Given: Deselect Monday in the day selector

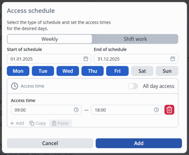Looking at the screenshot, I should 18,71.
